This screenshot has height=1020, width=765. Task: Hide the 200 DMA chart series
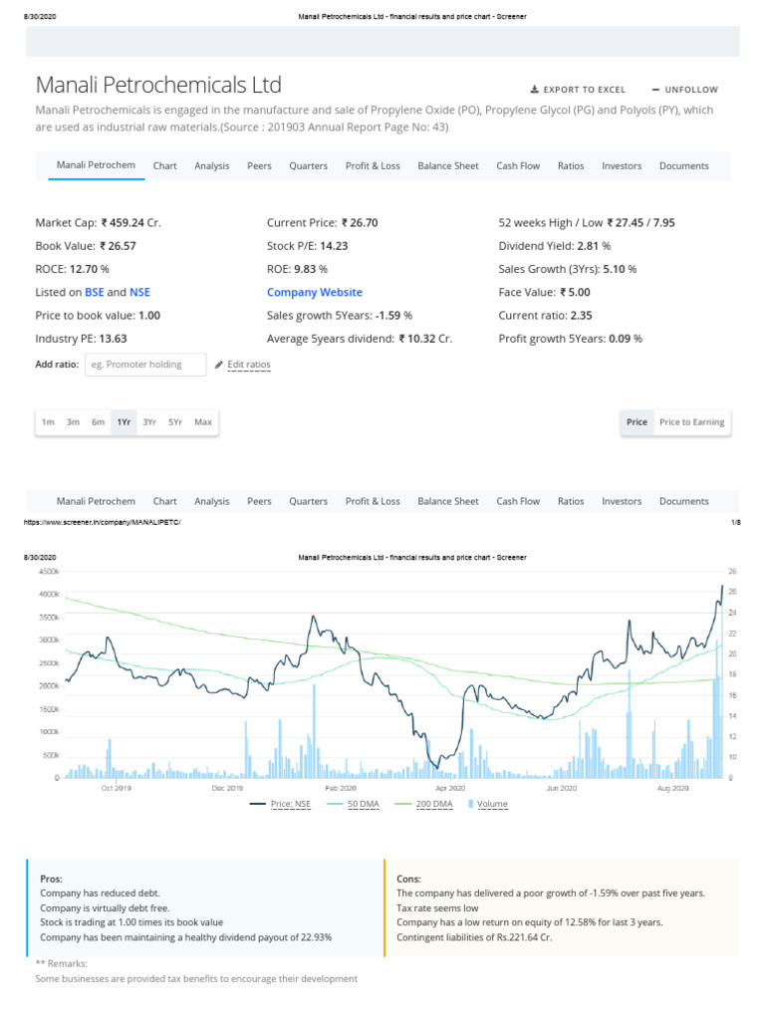(x=405, y=803)
